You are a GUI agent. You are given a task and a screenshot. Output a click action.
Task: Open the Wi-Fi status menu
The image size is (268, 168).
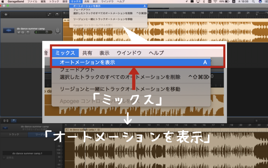click(x=215, y=2)
